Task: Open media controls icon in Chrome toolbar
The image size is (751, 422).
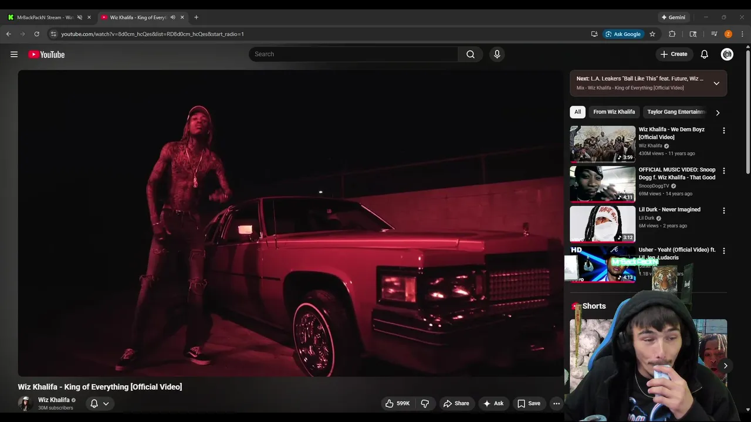Action: pyautogui.click(x=714, y=34)
